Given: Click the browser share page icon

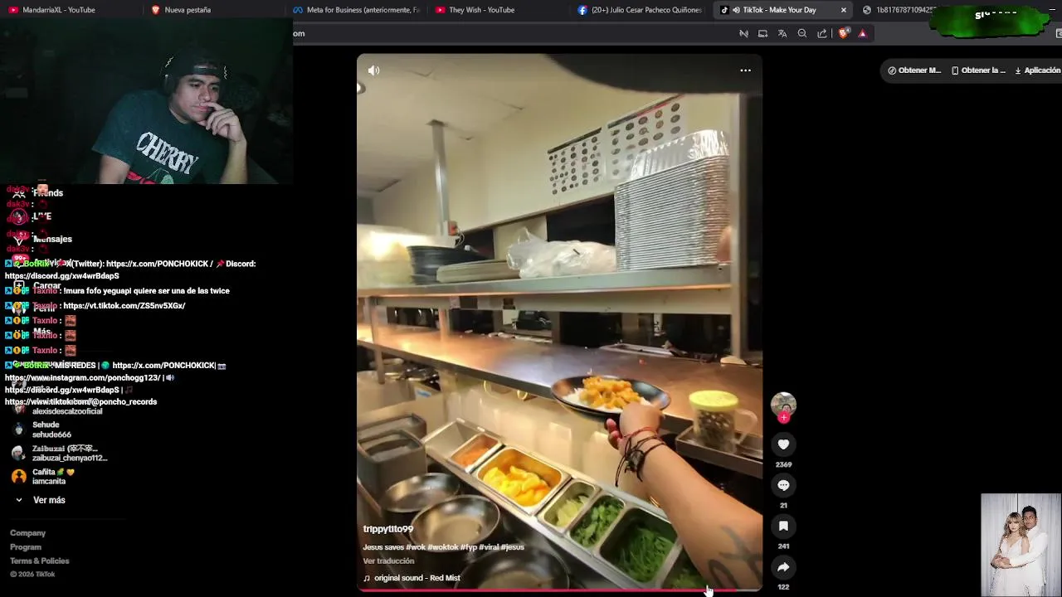Looking at the screenshot, I should pyautogui.click(x=822, y=33).
